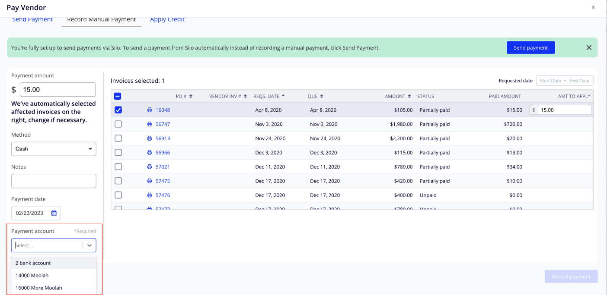Dismiss the green Silo banner with X

[x=589, y=48]
